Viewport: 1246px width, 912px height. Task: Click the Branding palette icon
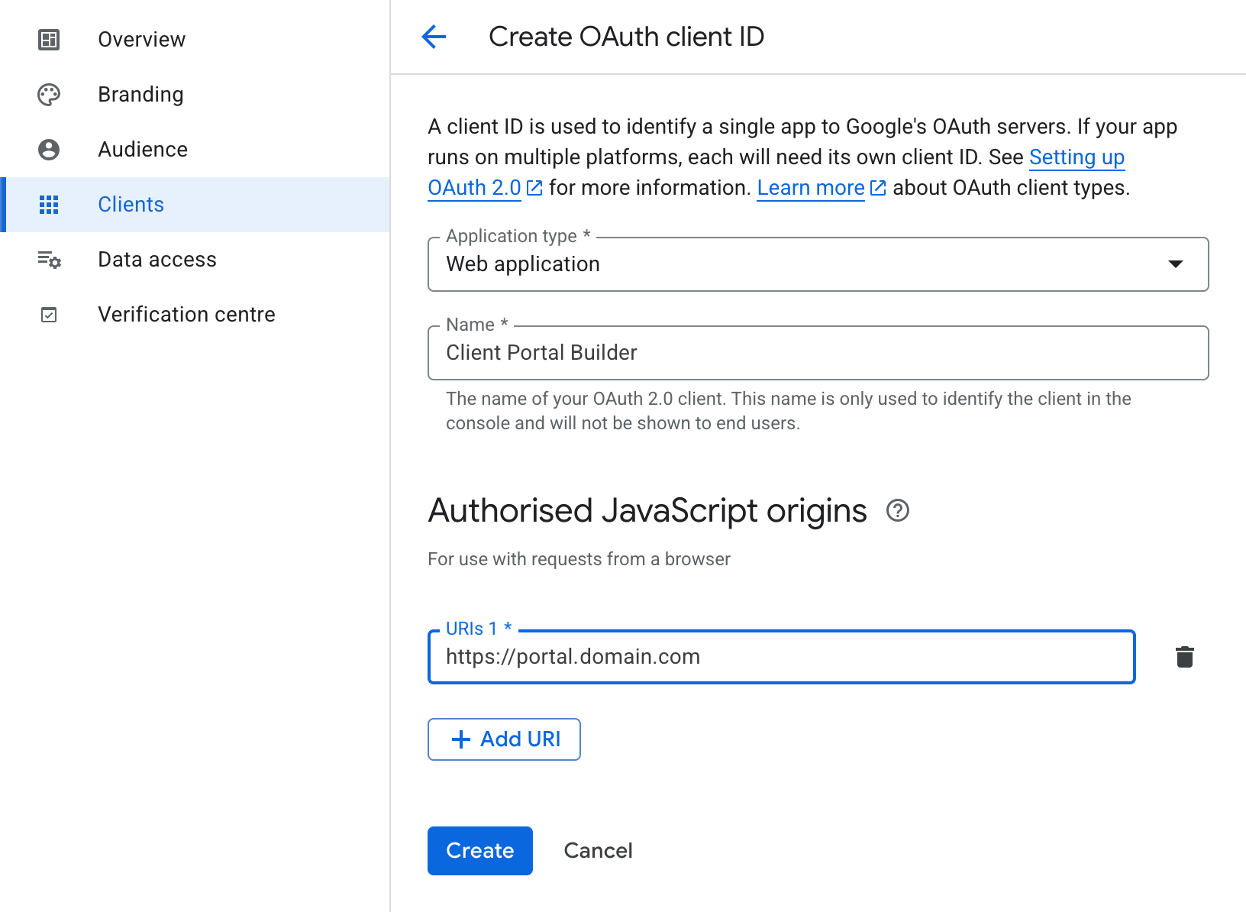coord(49,95)
